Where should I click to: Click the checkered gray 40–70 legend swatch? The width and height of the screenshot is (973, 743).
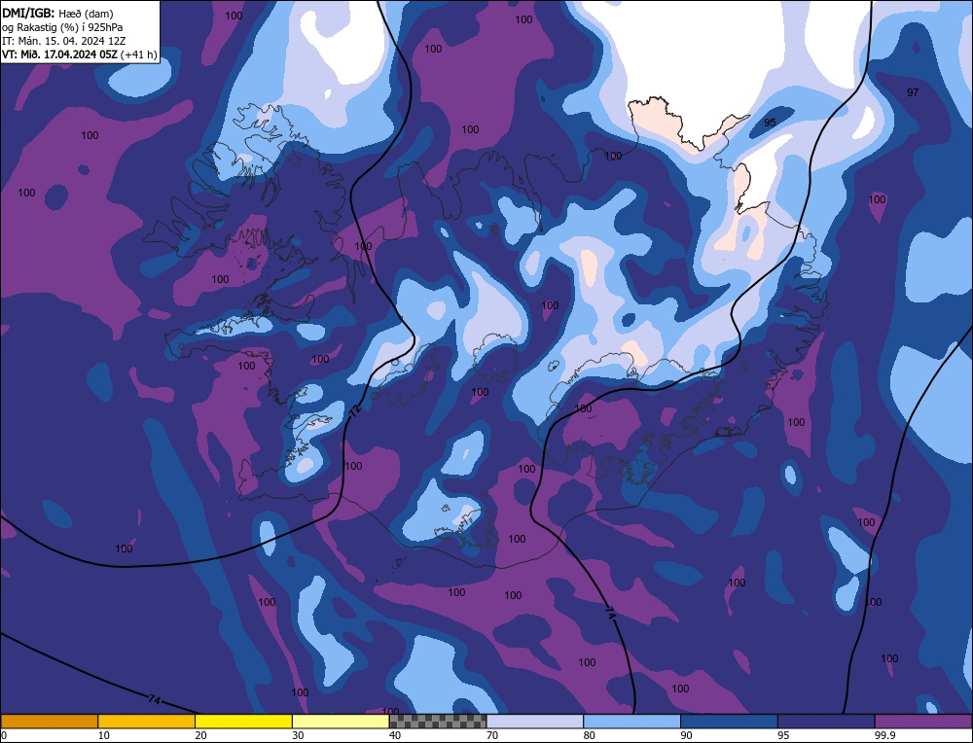tap(438, 722)
